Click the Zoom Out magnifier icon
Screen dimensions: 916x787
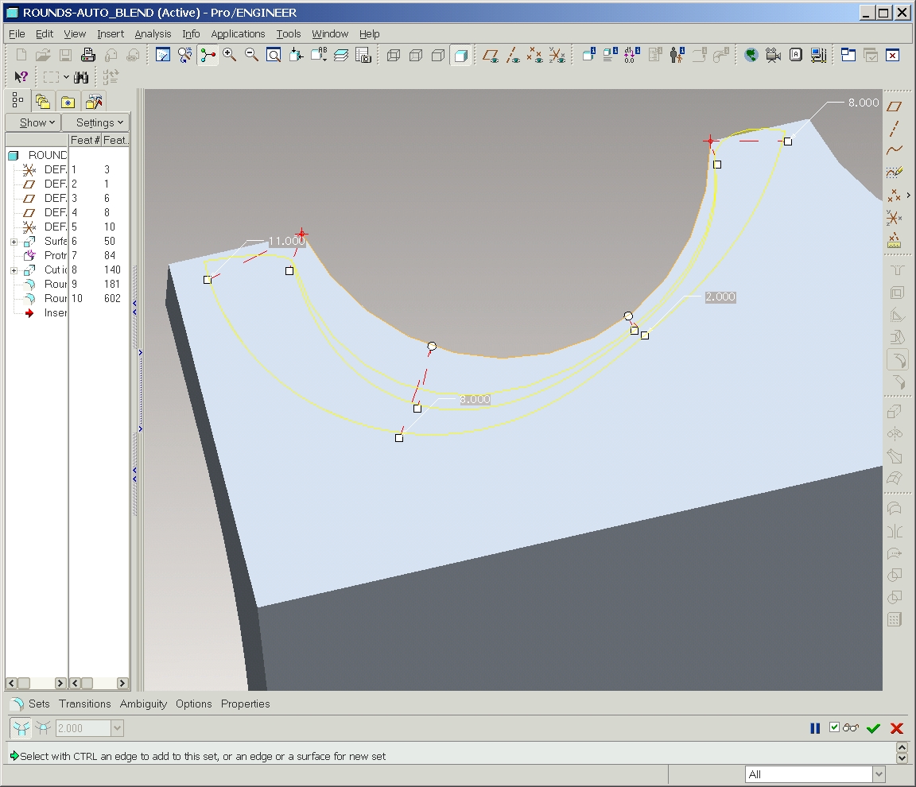pos(251,55)
